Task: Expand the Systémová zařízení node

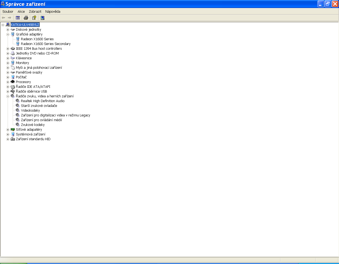Action: (x=8, y=134)
